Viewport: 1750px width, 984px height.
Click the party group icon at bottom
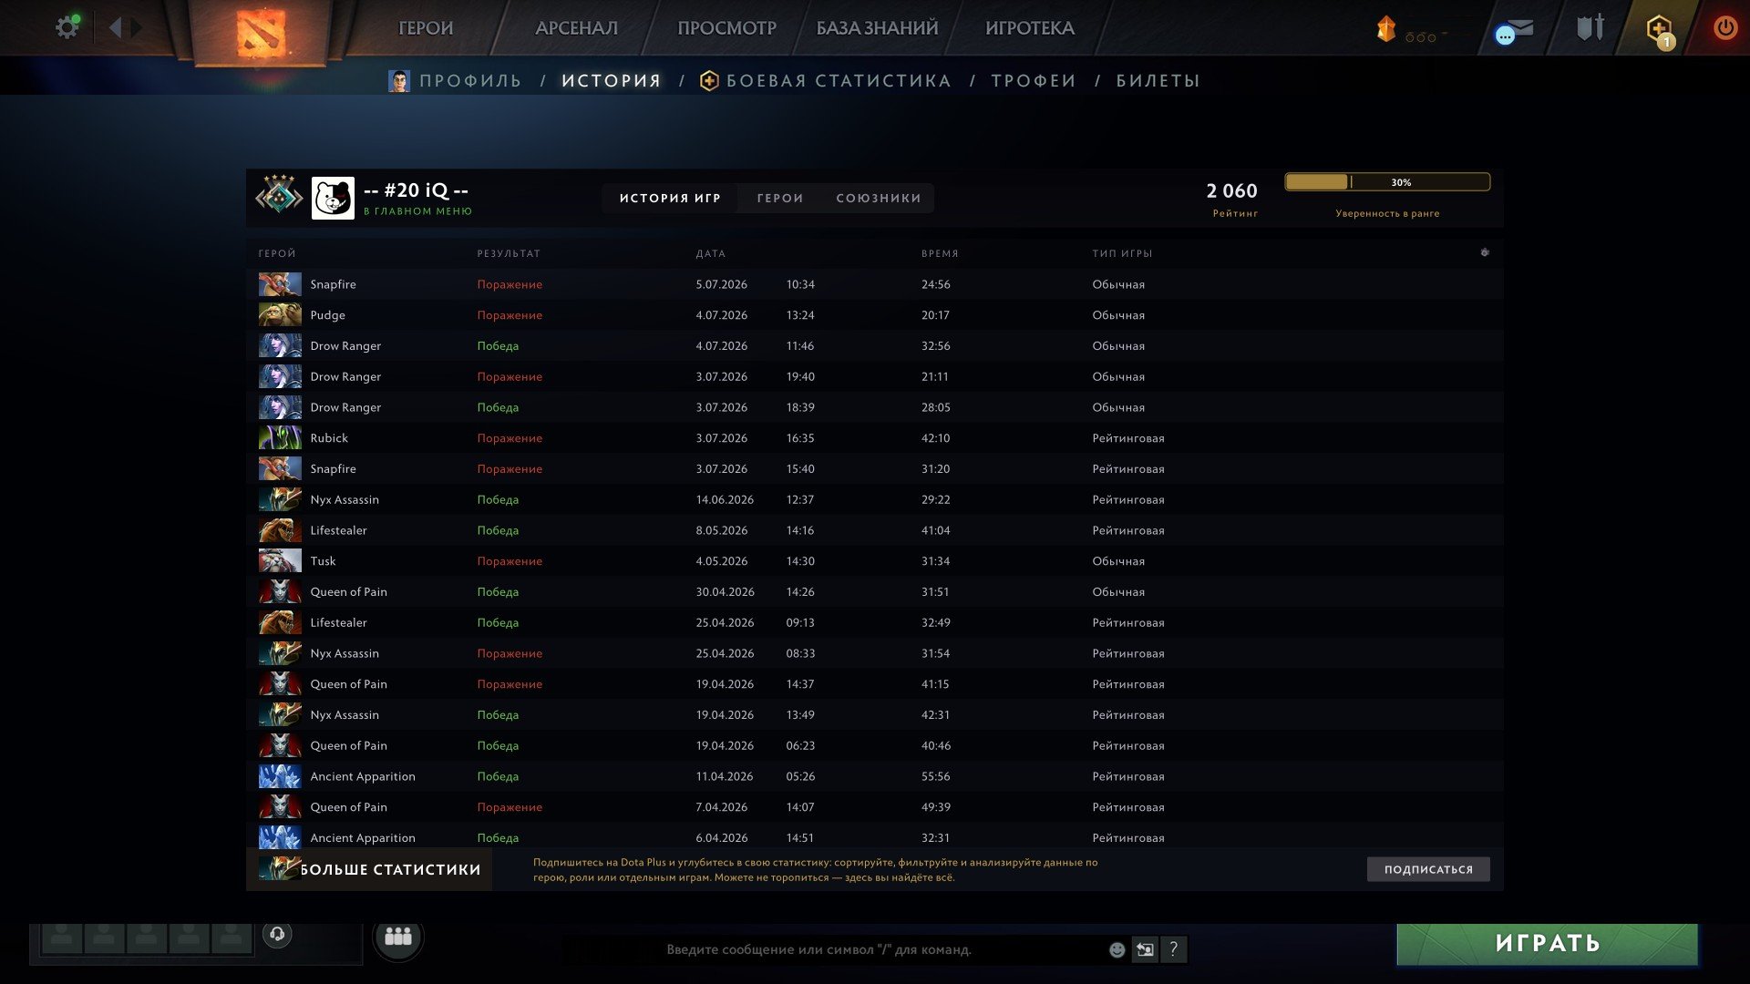click(398, 936)
